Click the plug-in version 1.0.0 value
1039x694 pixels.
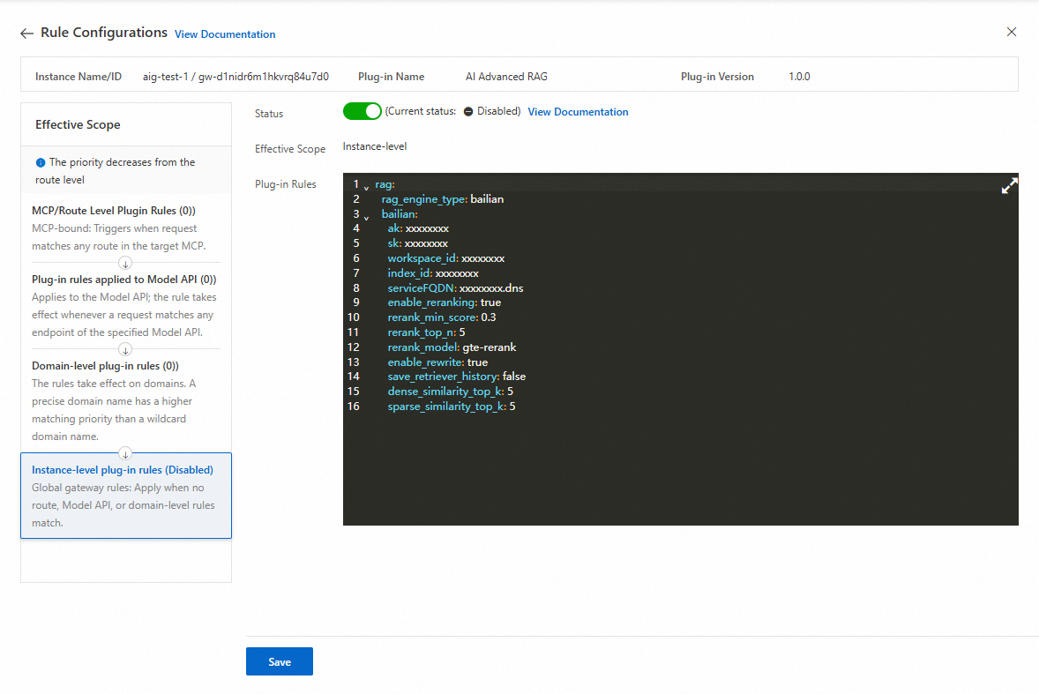coord(799,77)
